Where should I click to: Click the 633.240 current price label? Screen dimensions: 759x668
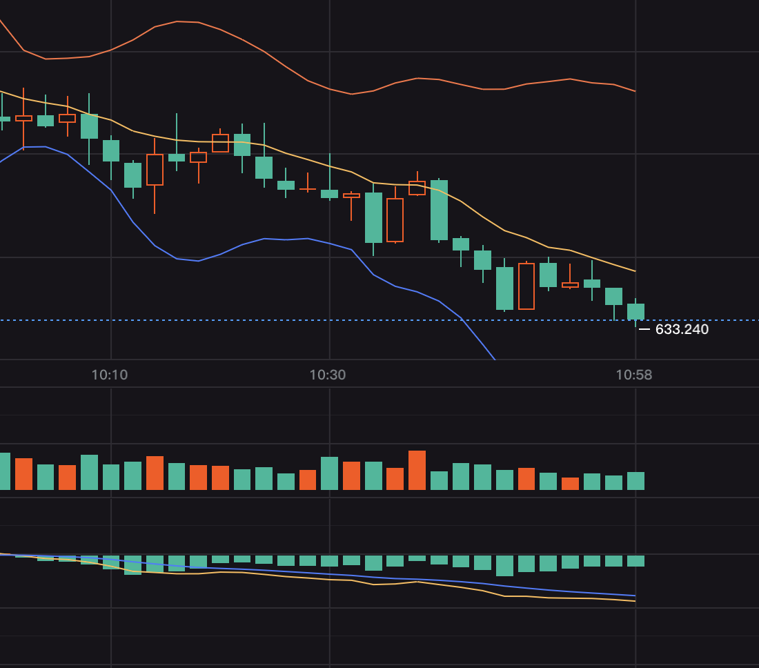(681, 330)
